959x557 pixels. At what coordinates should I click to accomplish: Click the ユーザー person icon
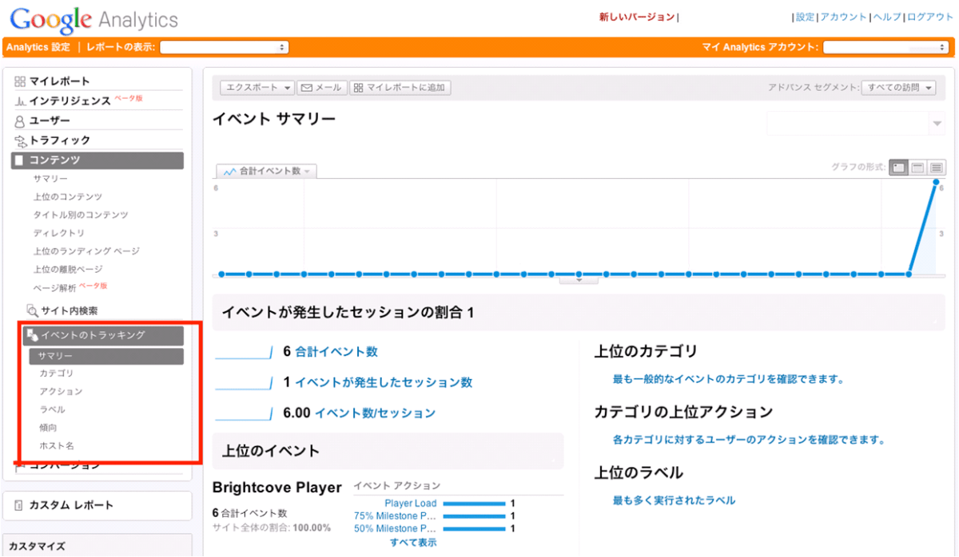point(20,121)
